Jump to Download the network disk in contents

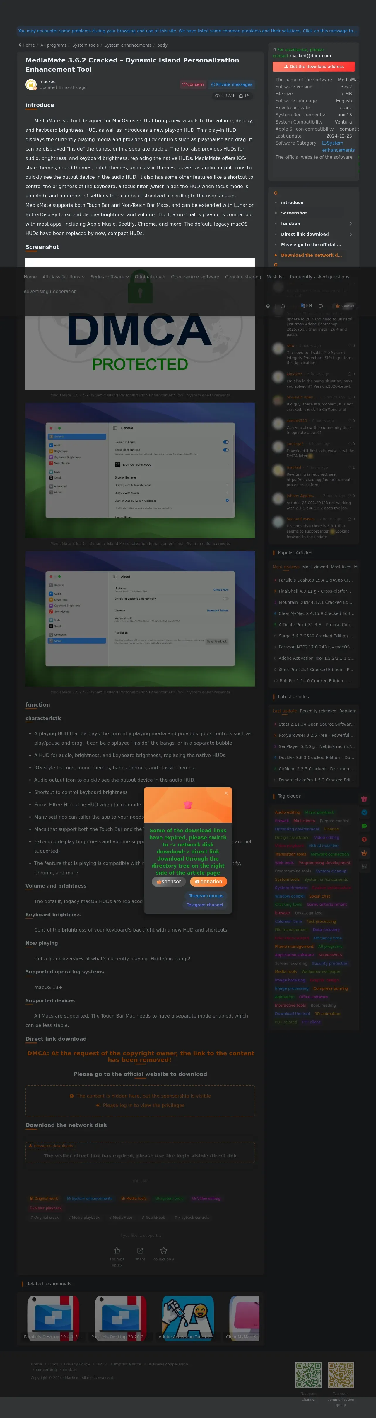311,256
